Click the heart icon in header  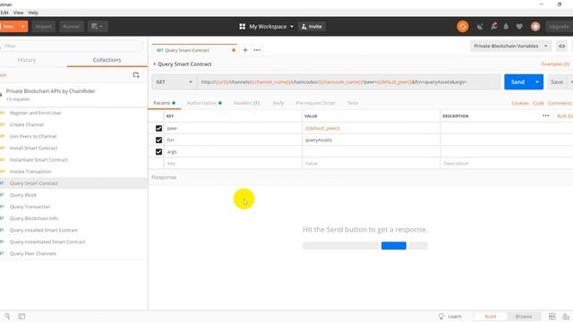[x=519, y=26]
